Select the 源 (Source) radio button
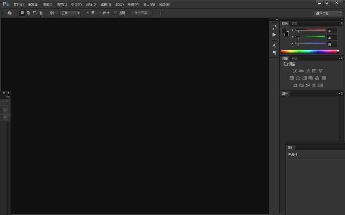 click(x=88, y=13)
